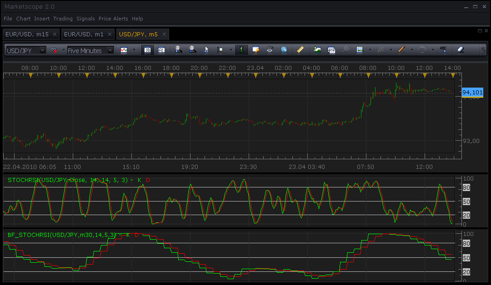This screenshot has width=491, height=285.
Task: Close the chart panel beside the tabs
Action: 486,30
